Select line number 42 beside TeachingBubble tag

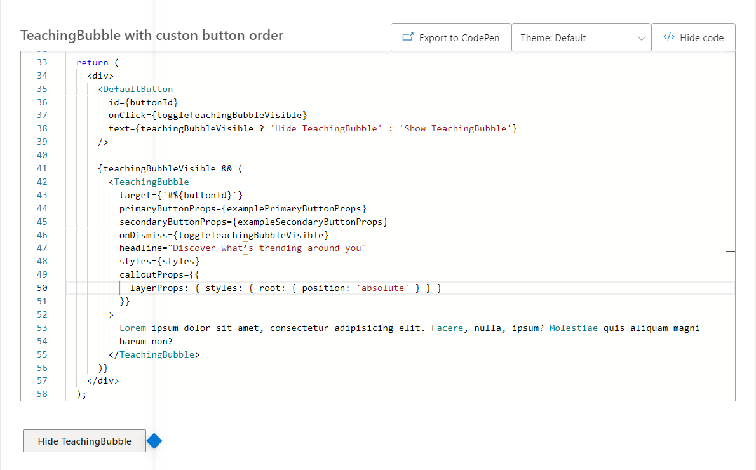pyautogui.click(x=42, y=182)
